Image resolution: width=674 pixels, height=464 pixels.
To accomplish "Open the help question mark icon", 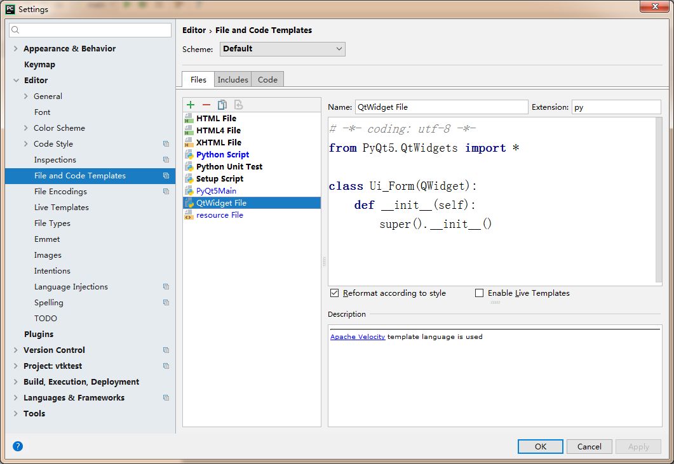I will pos(18,446).
